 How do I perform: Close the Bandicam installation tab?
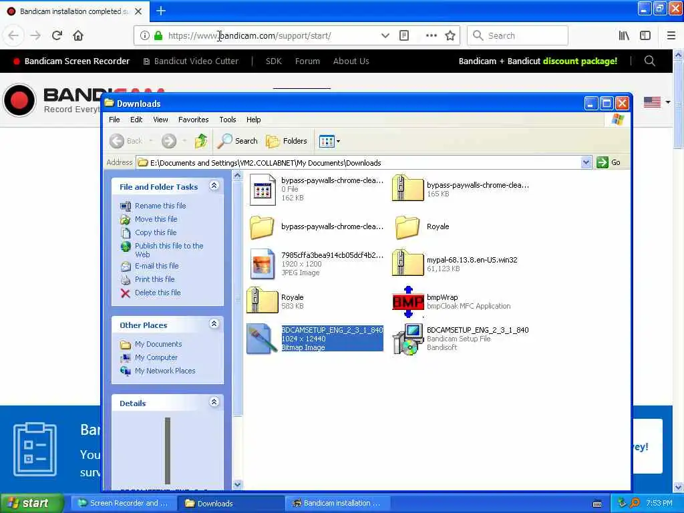pyautogui.click(x=138, y=11)
